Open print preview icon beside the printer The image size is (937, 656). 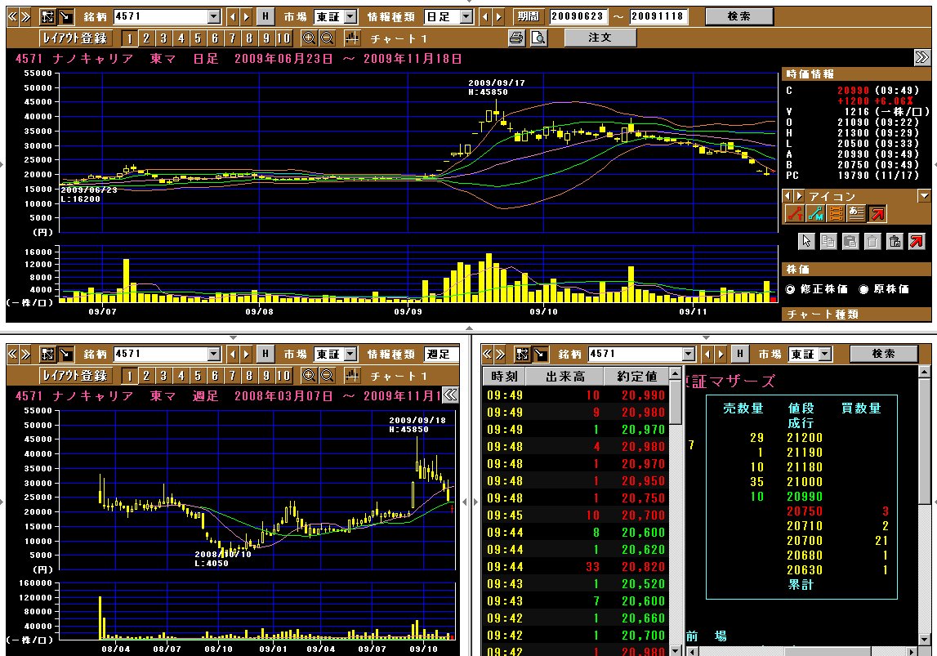coord(538,38)
